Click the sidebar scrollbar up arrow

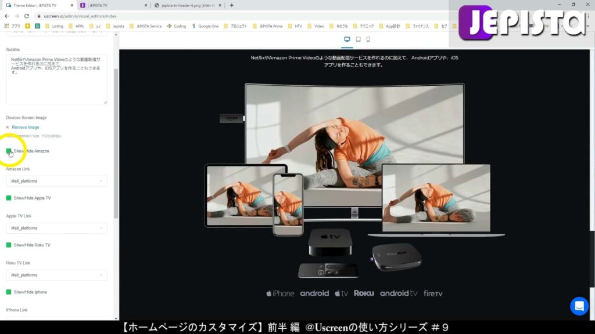[116, 35]
